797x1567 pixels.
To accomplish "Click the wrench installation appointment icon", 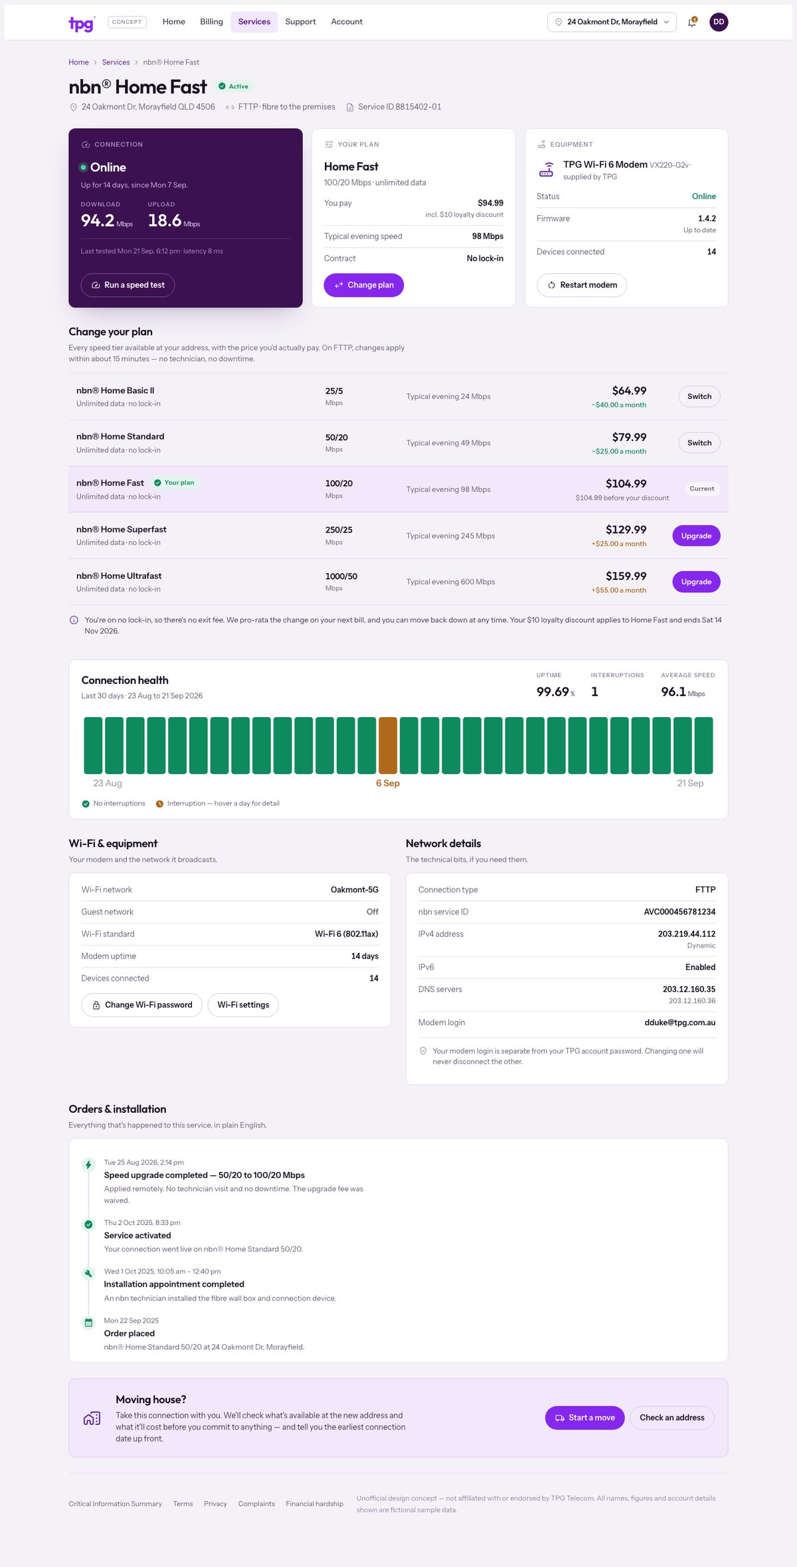I will pyautogui.click(x=88, y=1274).
